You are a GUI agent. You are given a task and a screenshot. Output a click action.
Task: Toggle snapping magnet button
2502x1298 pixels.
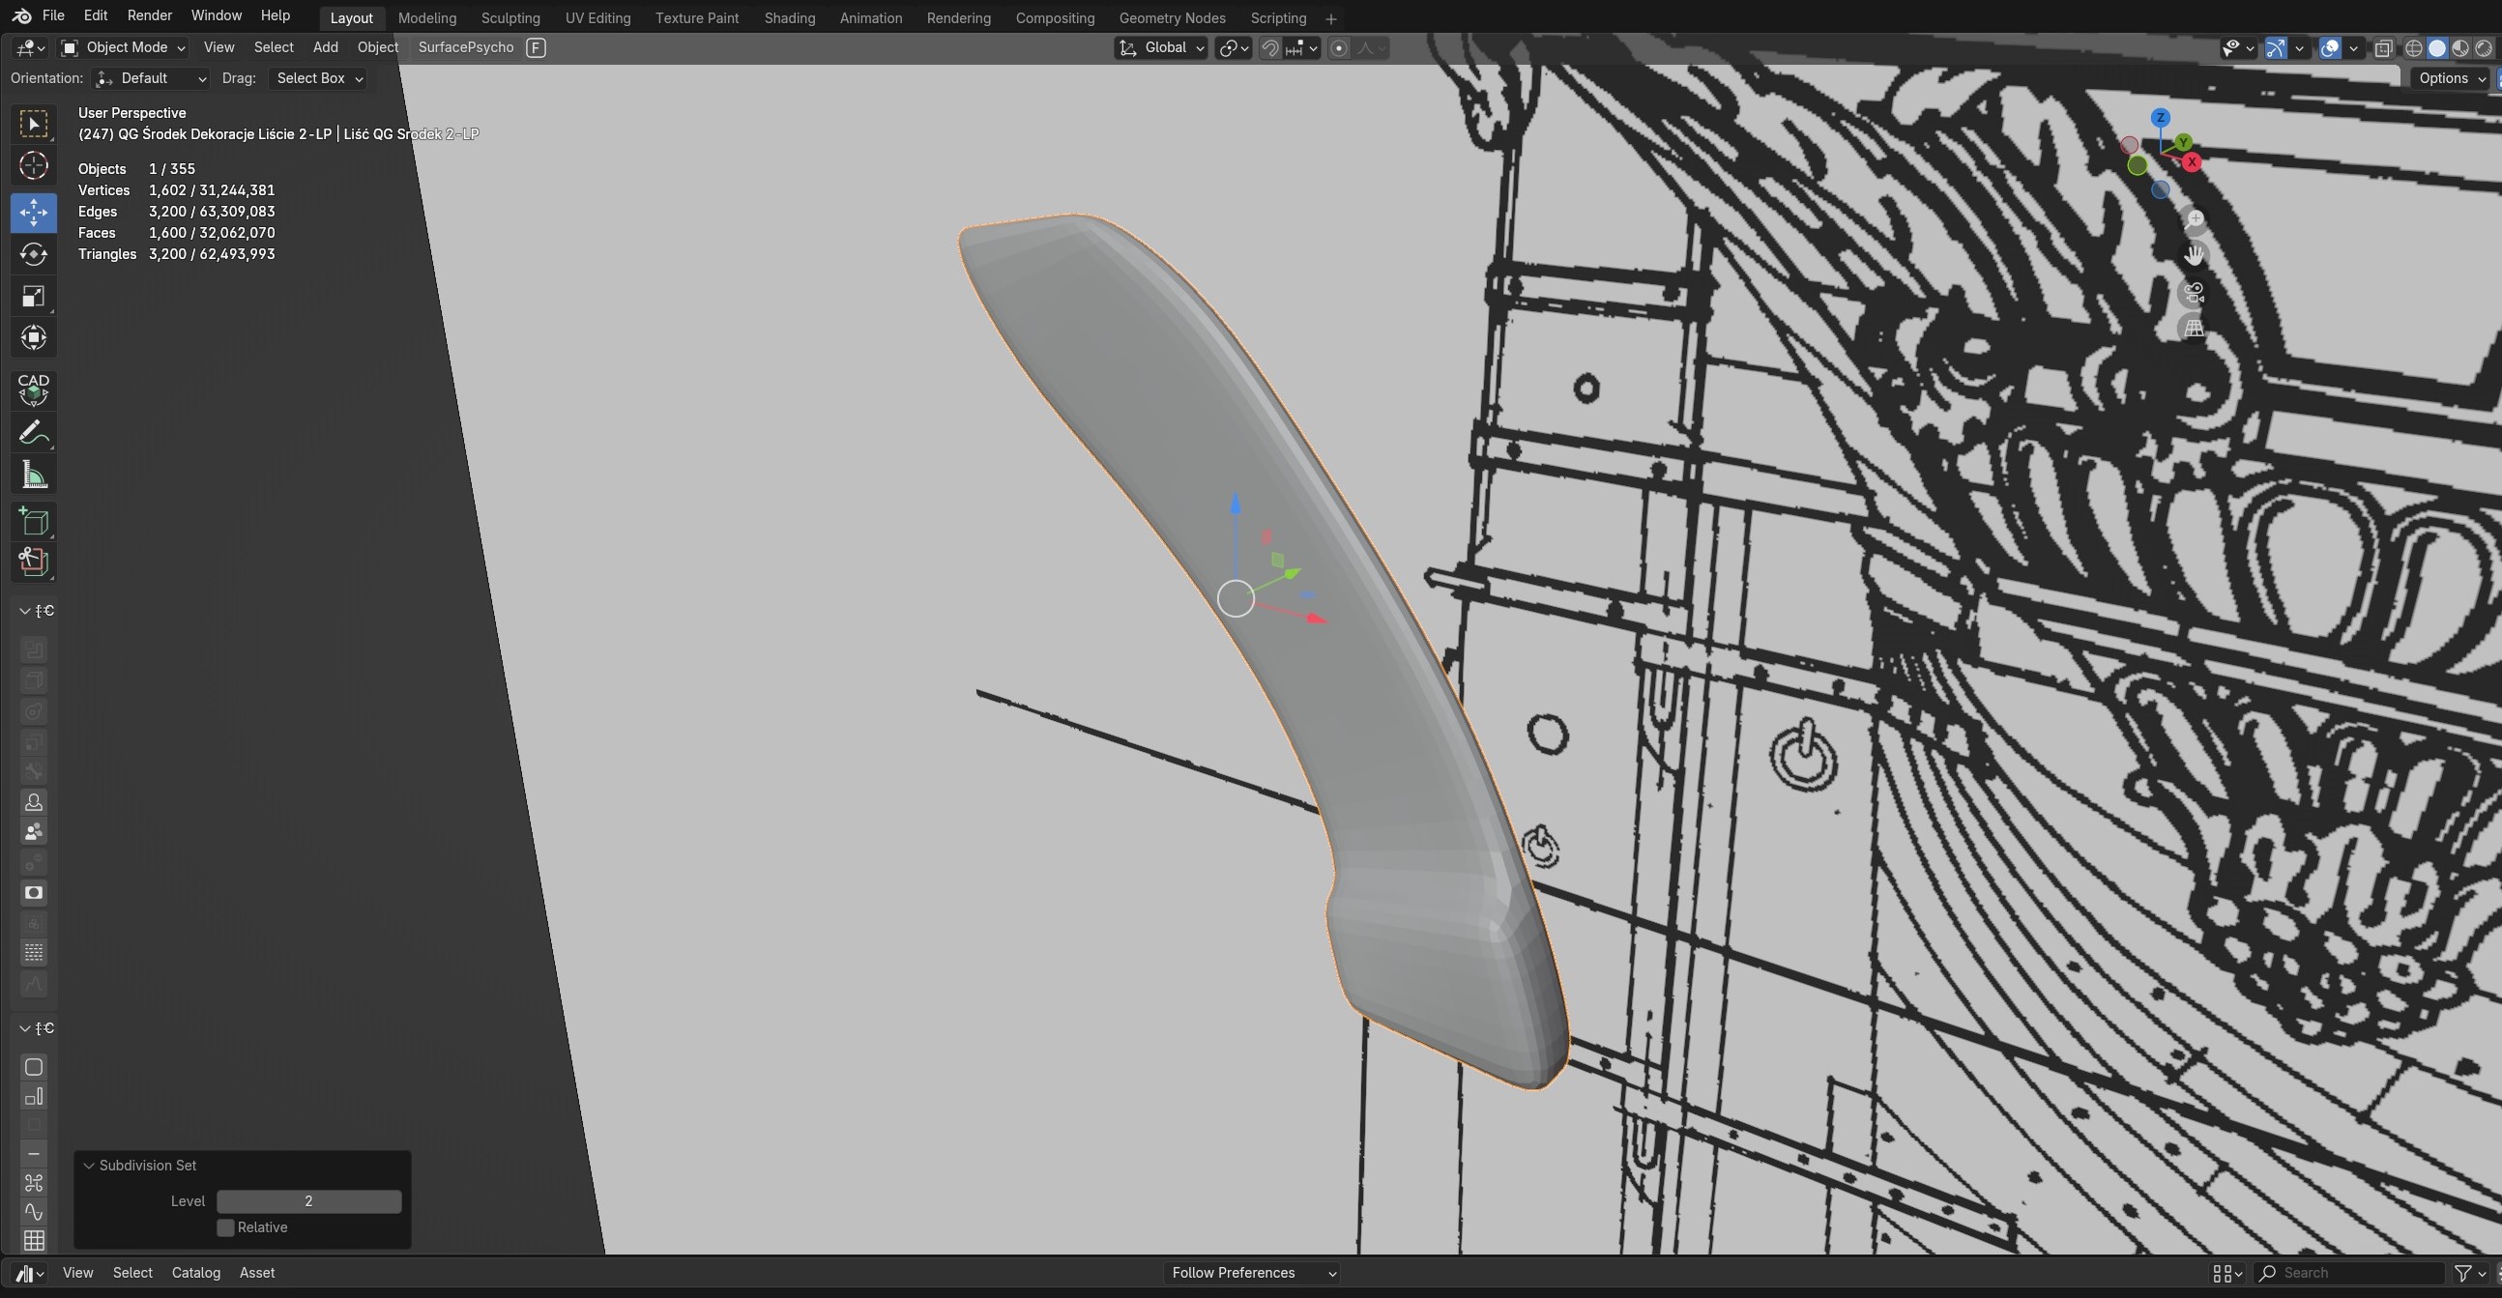point(1269,48)
